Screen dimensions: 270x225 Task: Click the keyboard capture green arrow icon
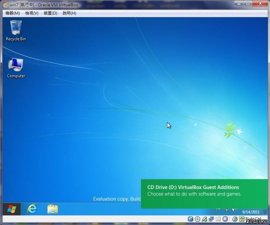(x=242, y=219)
